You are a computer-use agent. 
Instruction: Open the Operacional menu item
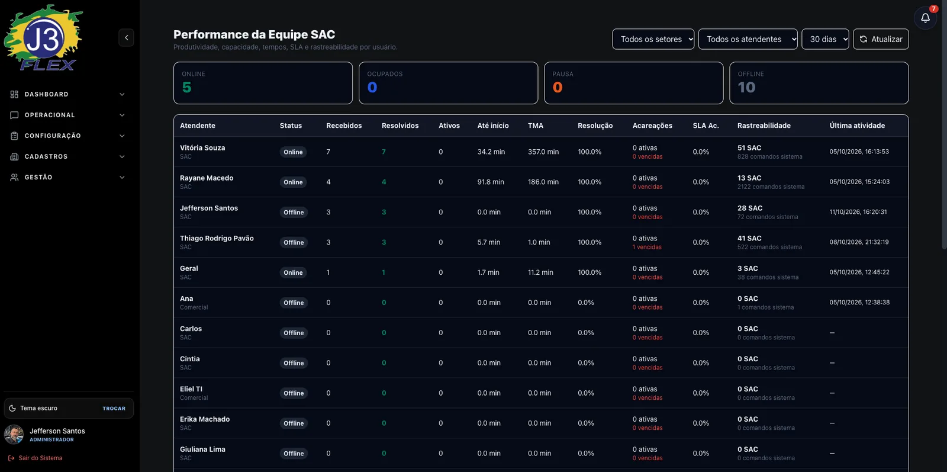(x=68, y=115)
